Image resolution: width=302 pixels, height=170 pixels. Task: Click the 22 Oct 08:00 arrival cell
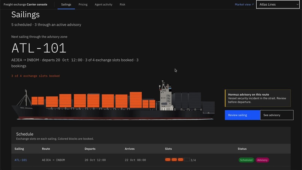[135, 160]
